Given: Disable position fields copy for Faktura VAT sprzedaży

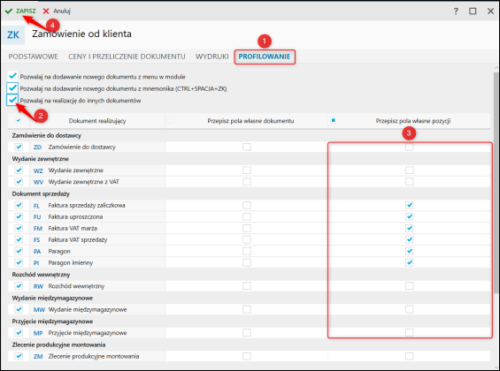Looking at the screenshot, I should pos(410,239).
